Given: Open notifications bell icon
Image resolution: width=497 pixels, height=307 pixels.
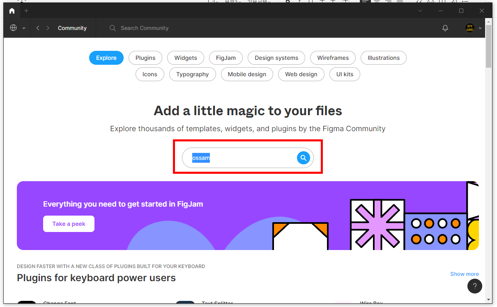Looking at the screenshot, I should (445, 28).
